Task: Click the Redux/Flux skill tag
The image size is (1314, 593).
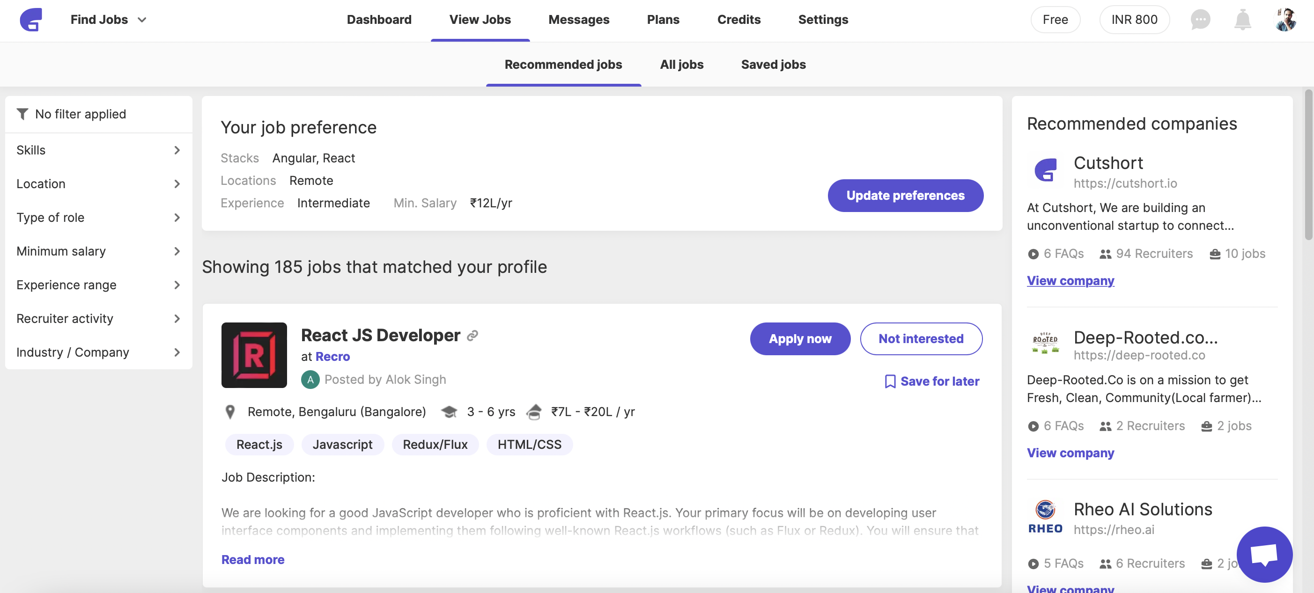Action: pyautogui.click(x=435, y=445)
